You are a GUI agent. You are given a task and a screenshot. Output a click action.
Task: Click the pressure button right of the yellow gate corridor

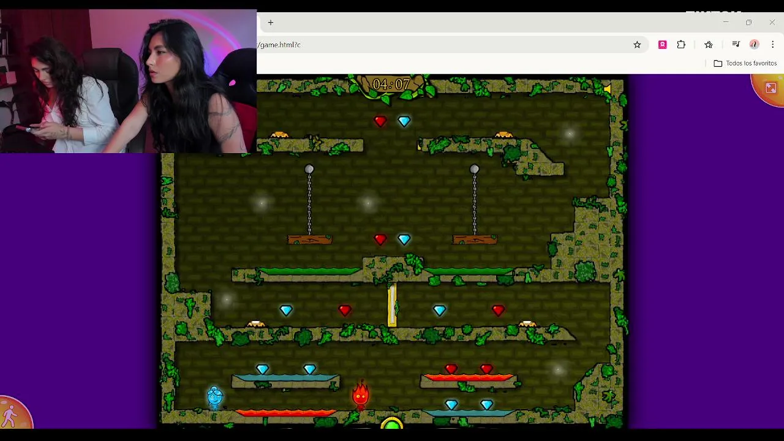click(x=527, y=324)
